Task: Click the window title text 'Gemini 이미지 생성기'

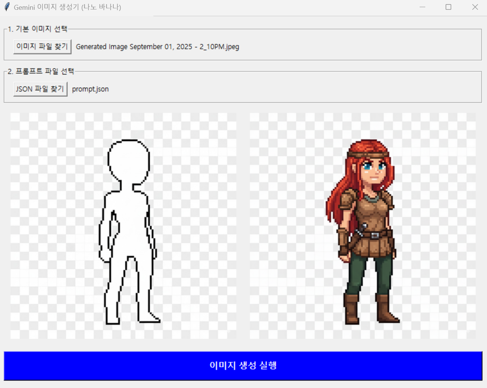Action: coord(67,7)
